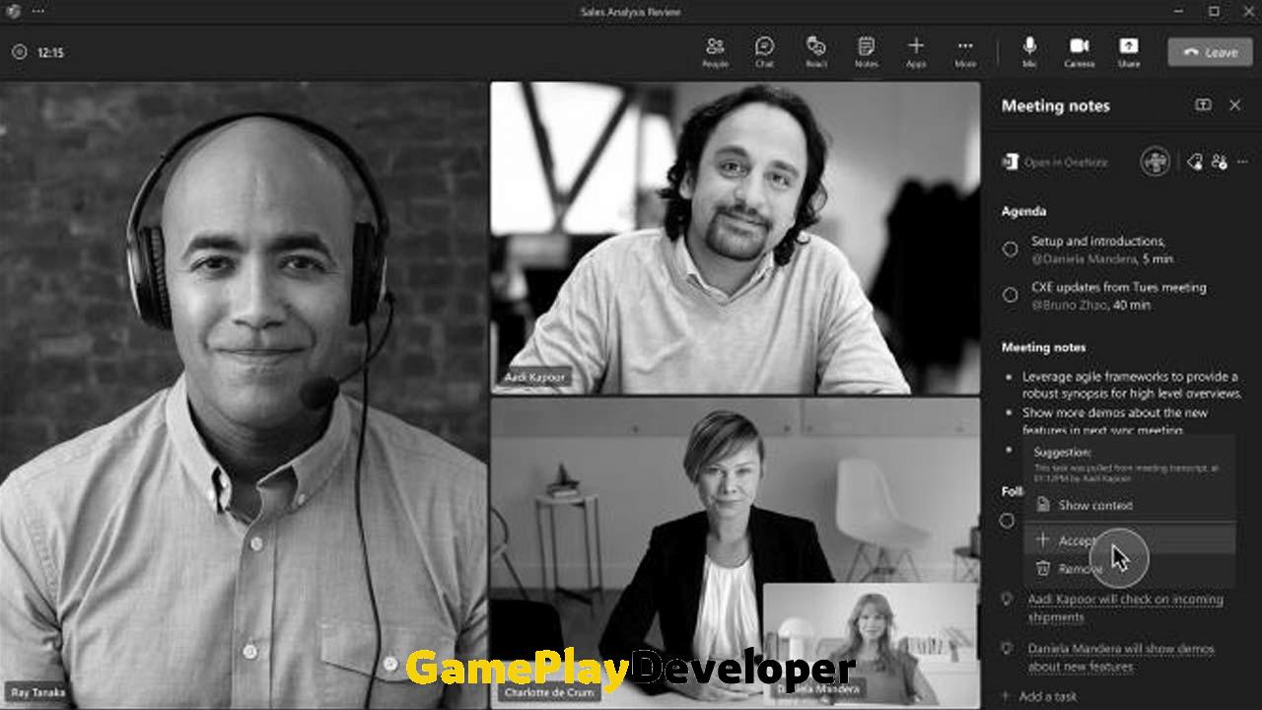1262x710 pixels.
Task: Click the 'Show more demos' note bullet
Action: tap(1115, 421)
